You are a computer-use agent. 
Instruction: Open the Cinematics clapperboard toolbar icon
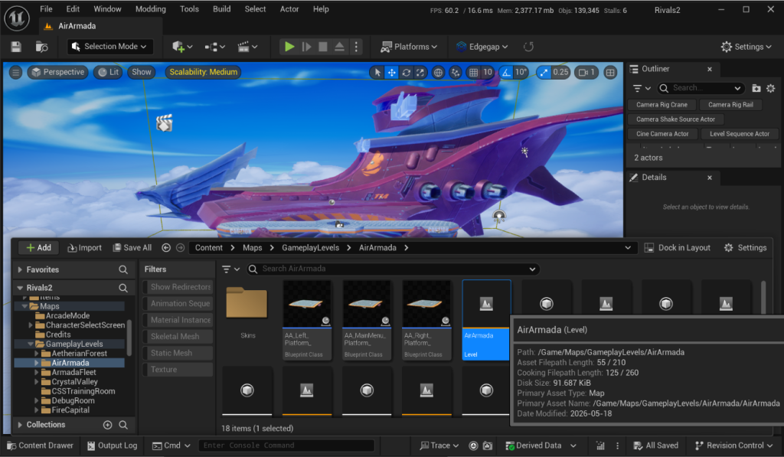(x=247, y=47)
